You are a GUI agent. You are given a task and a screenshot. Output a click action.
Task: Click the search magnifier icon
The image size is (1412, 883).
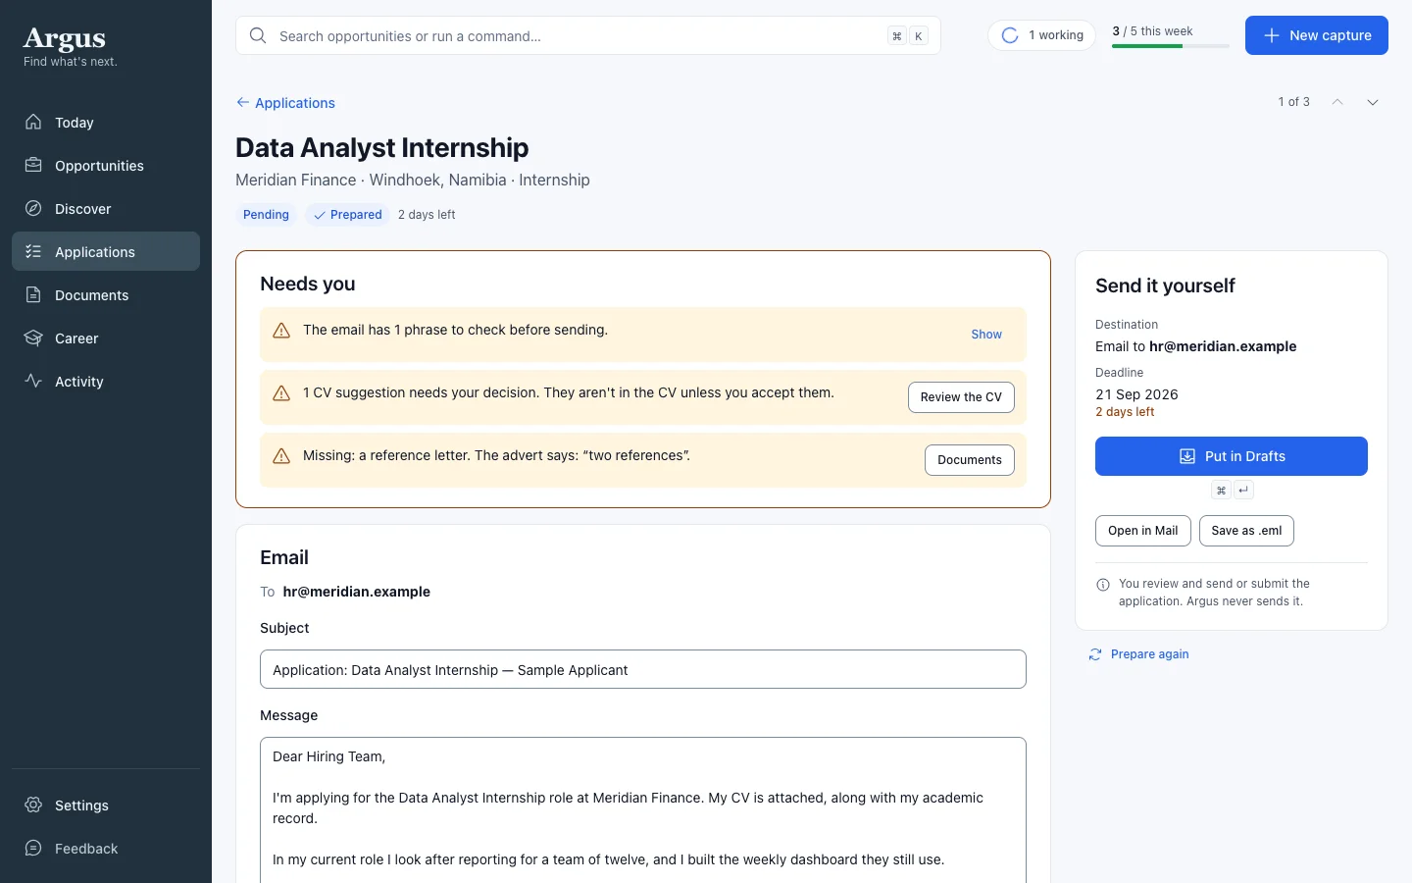click(258, 35)
